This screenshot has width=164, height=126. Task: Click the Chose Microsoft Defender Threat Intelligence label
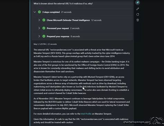click(68, 20)
